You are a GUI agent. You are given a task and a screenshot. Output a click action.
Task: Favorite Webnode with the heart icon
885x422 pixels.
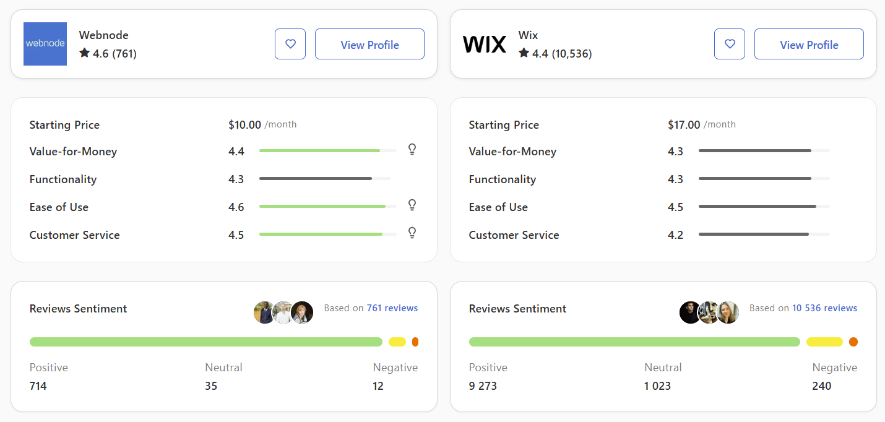click(x=290, y=44)
